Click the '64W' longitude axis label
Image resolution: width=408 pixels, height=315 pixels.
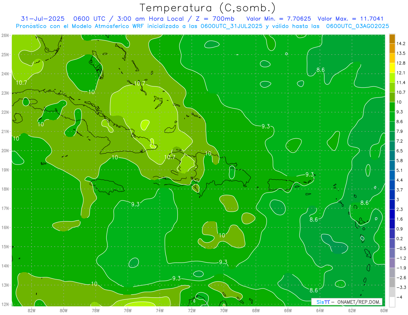(x=320, y=310)
